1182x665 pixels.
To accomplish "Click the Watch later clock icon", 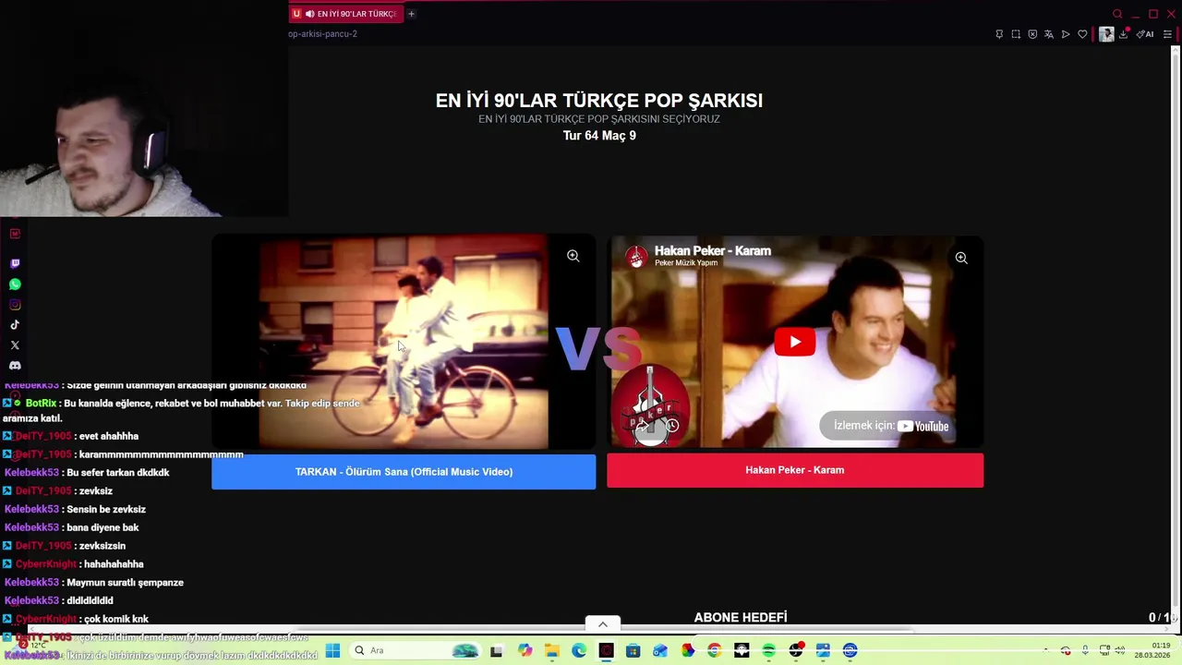I will tap(672, 426).
